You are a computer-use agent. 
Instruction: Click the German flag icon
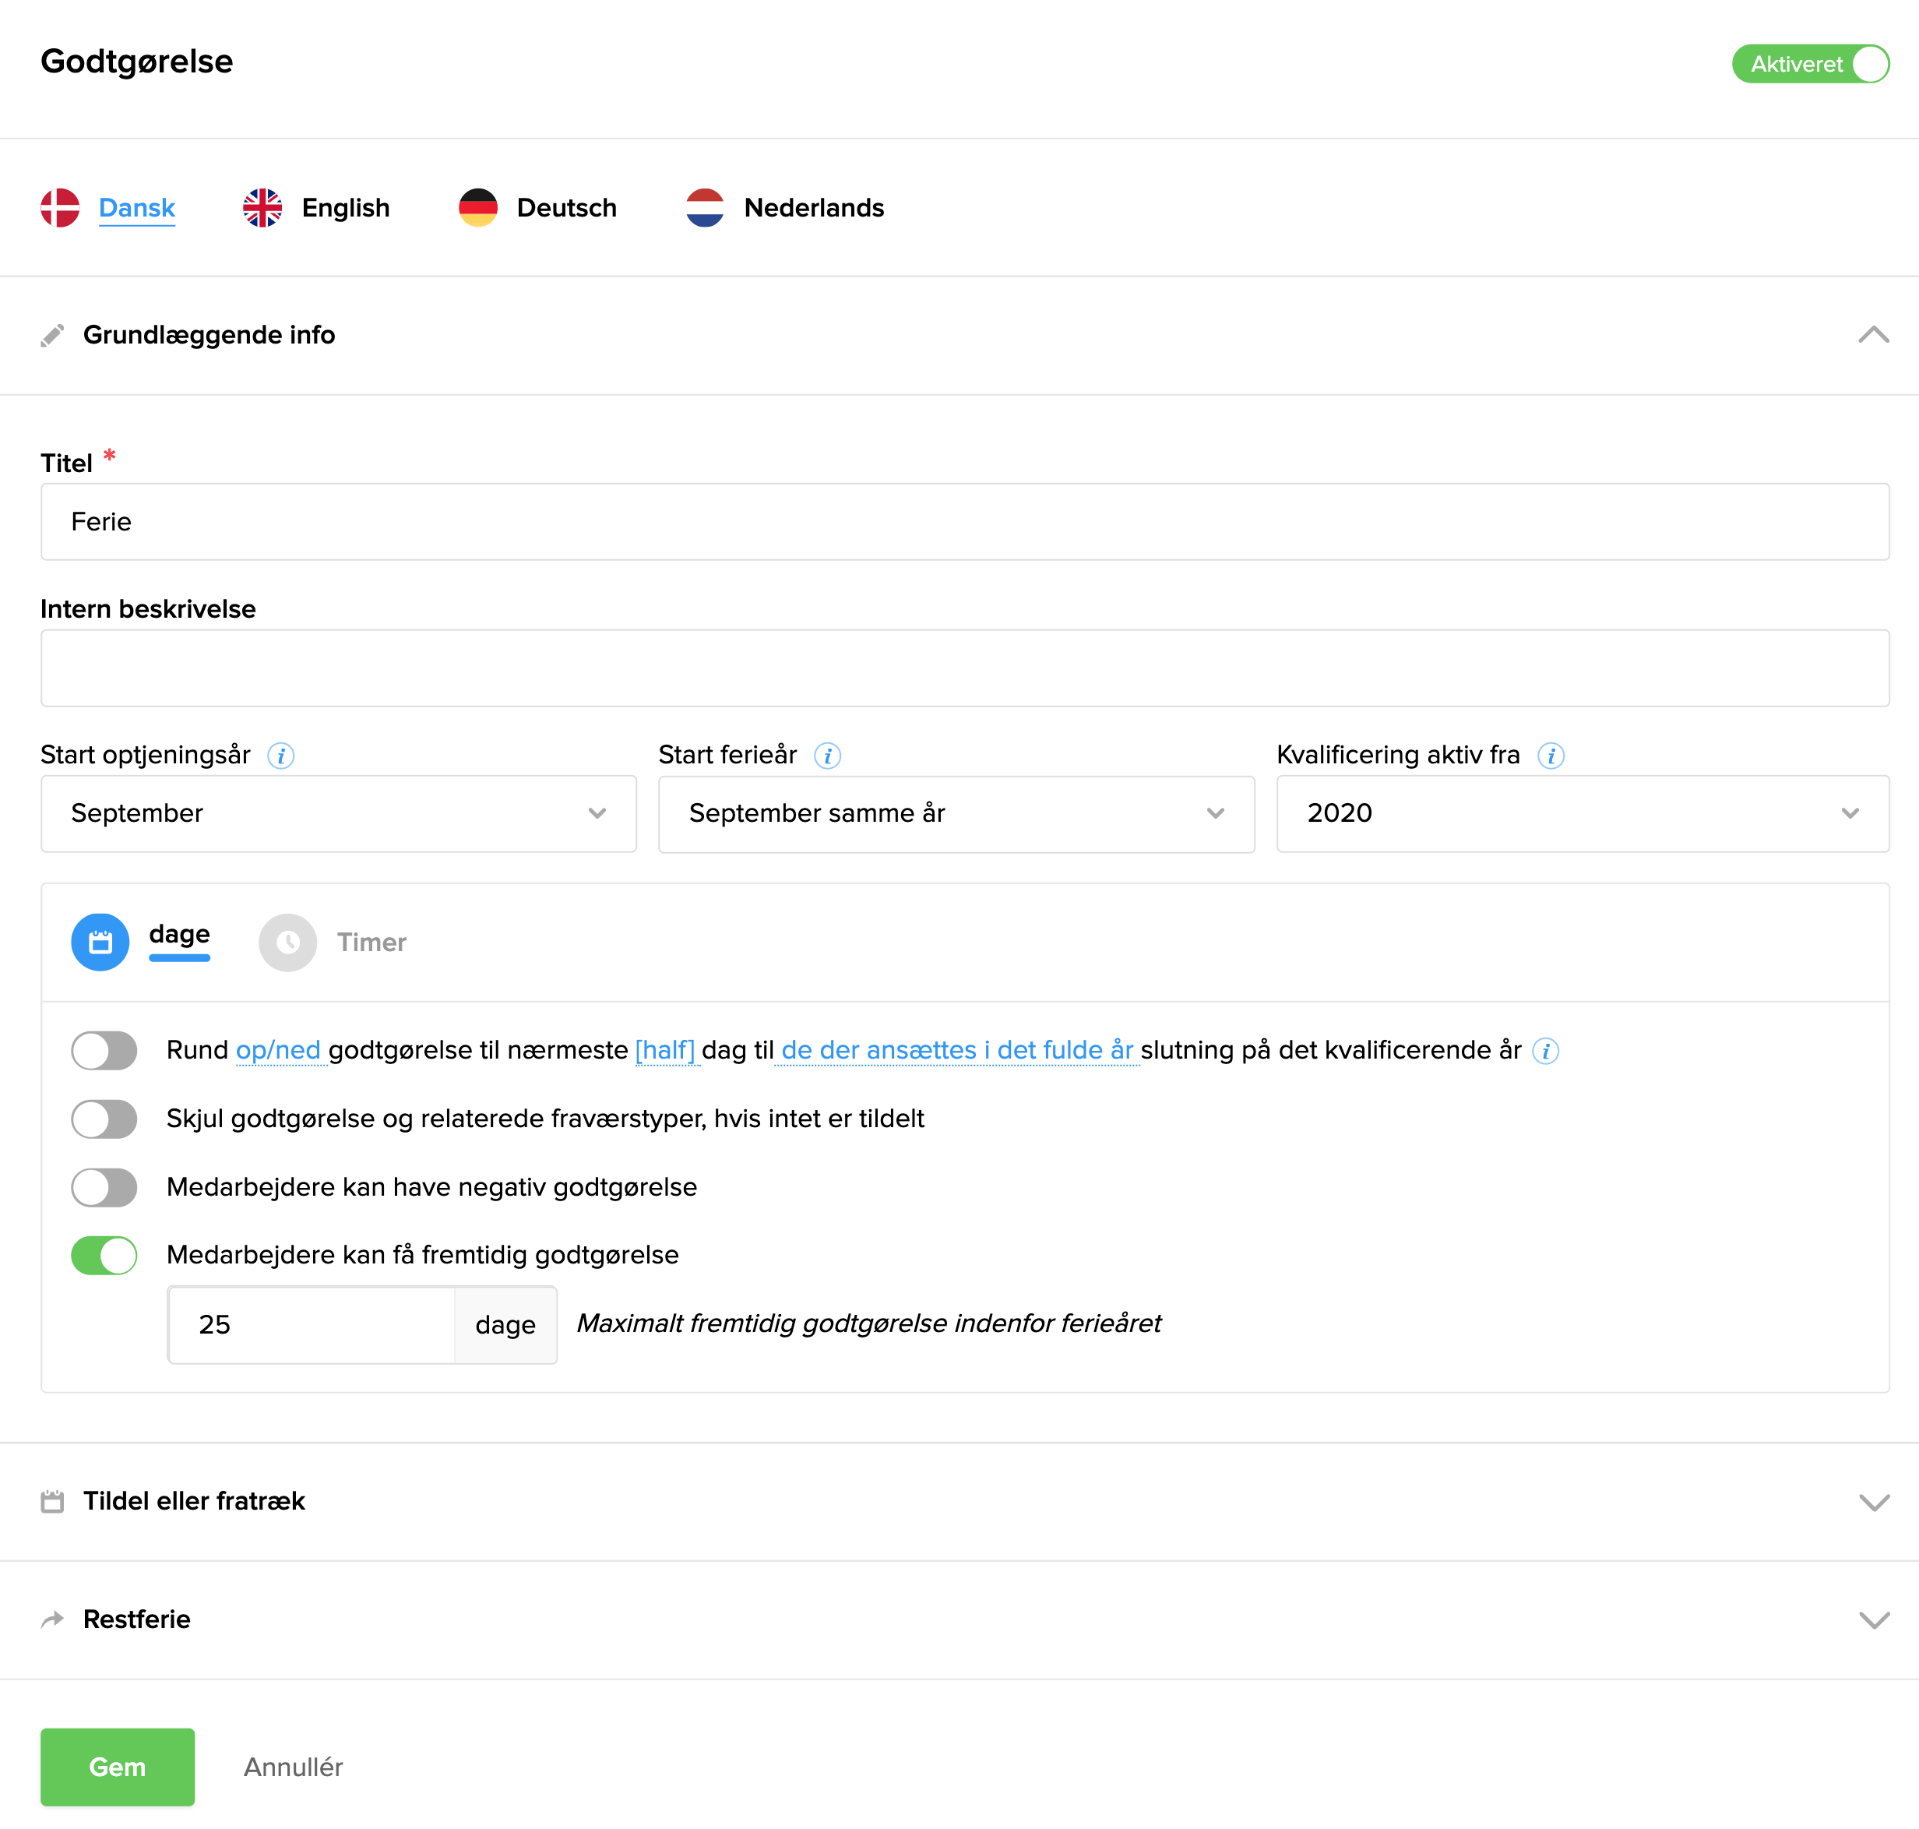[477, 208]
